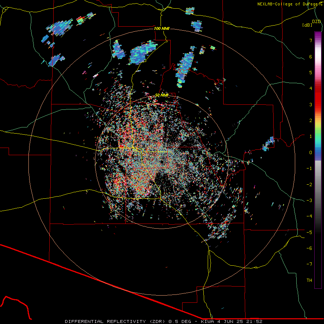Screen dimensions: 324x324
Task: Click the -6 dB value on color scale
Action: pyautogui.click(x=309, y=248)
